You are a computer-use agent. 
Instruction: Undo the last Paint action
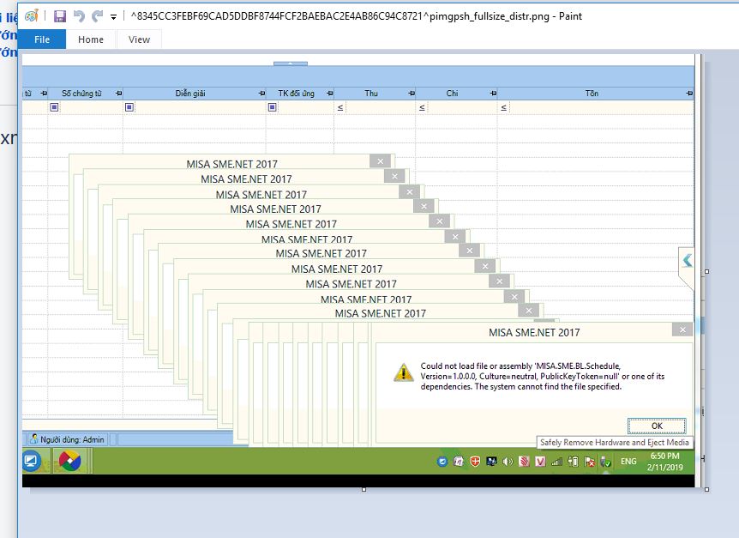coord(79,16)
